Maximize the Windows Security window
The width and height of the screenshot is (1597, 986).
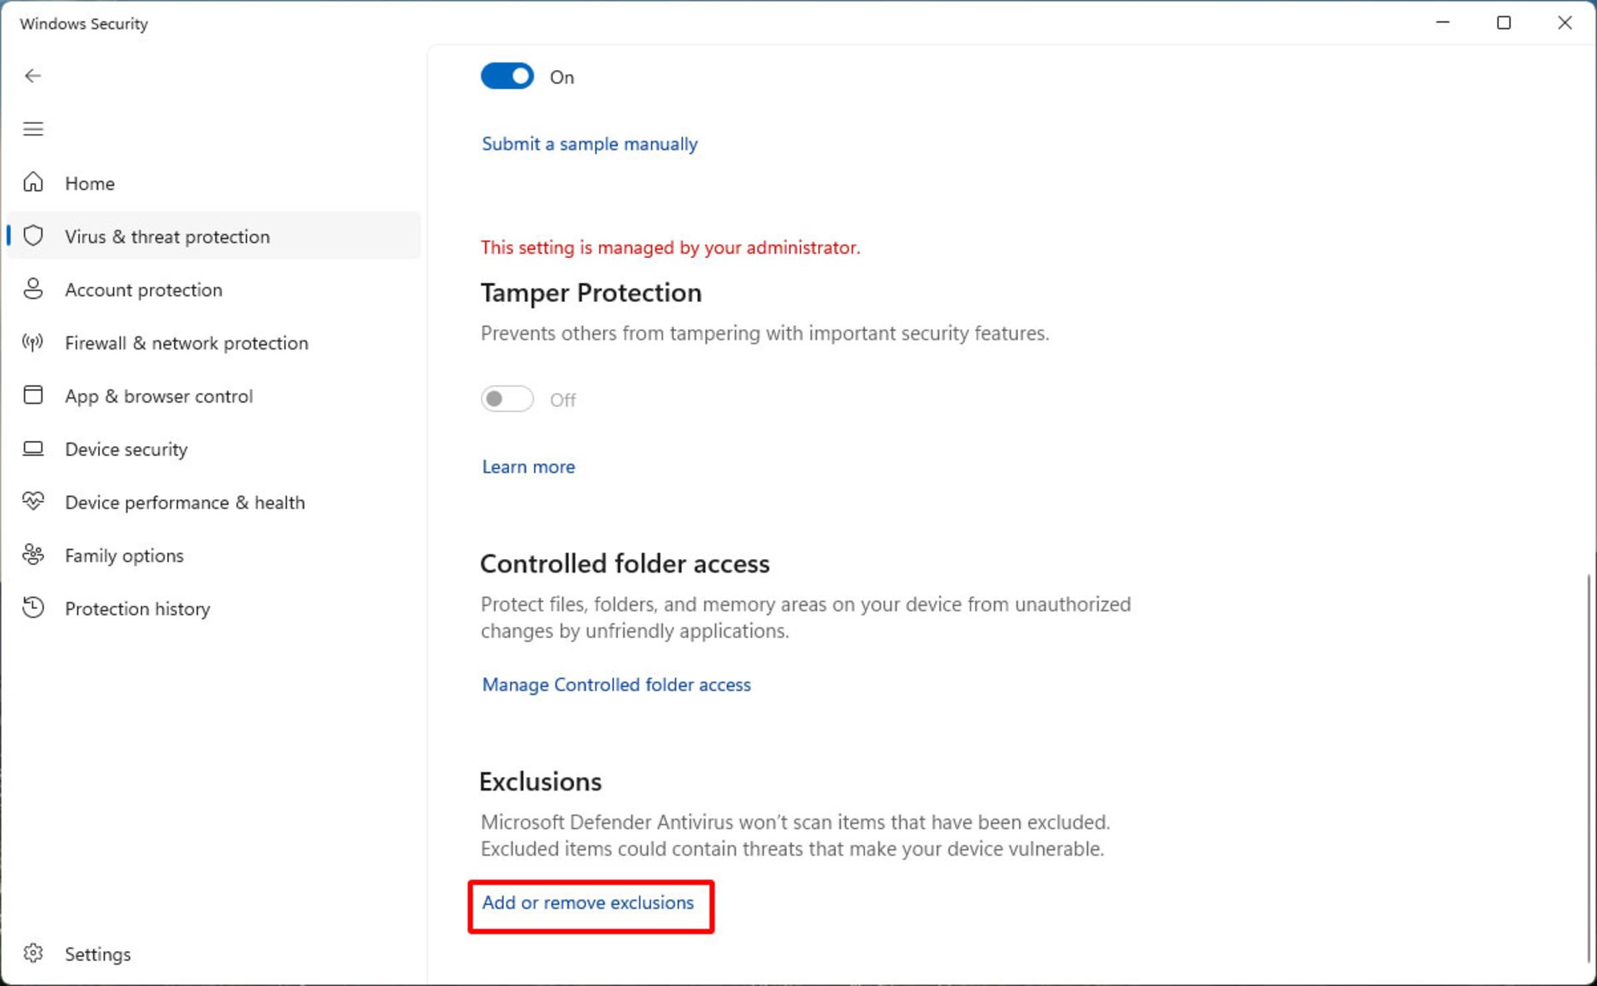[1504, 22]
